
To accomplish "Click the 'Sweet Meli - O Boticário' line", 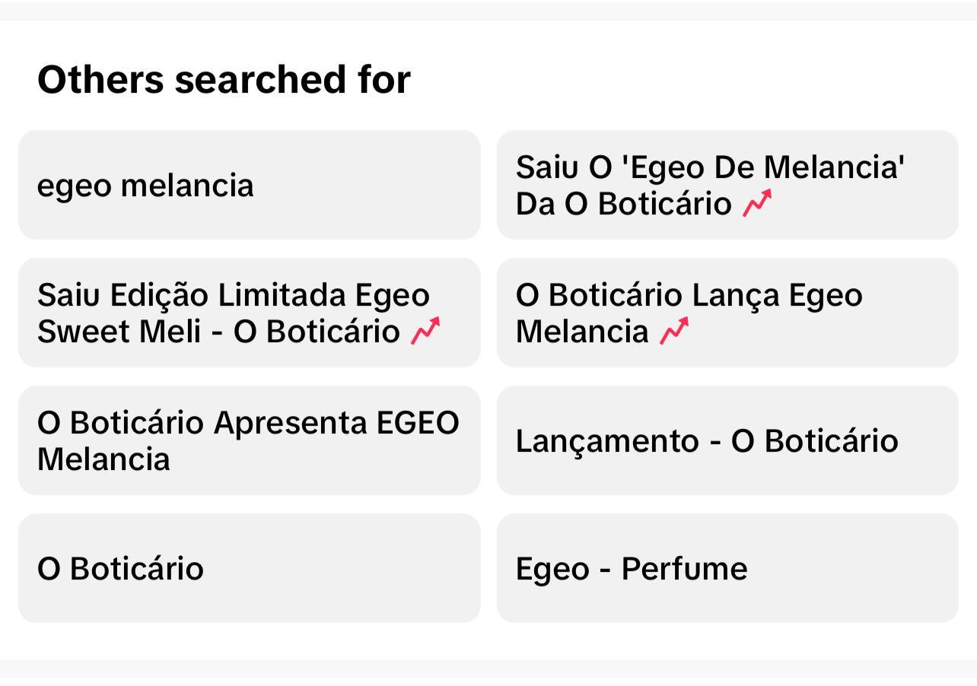I will pyautogui.click(x=218, y=331).
